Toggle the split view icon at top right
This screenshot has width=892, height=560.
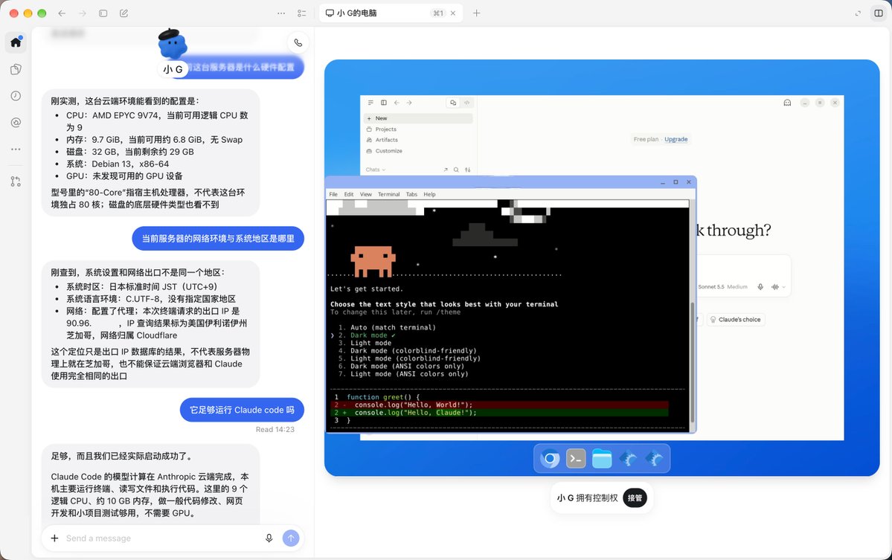click(x=879, y=13)
